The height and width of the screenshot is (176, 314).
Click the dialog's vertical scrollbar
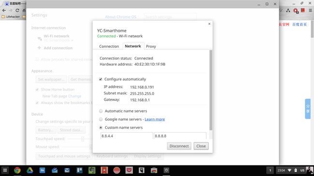click(x=211, y=90)
